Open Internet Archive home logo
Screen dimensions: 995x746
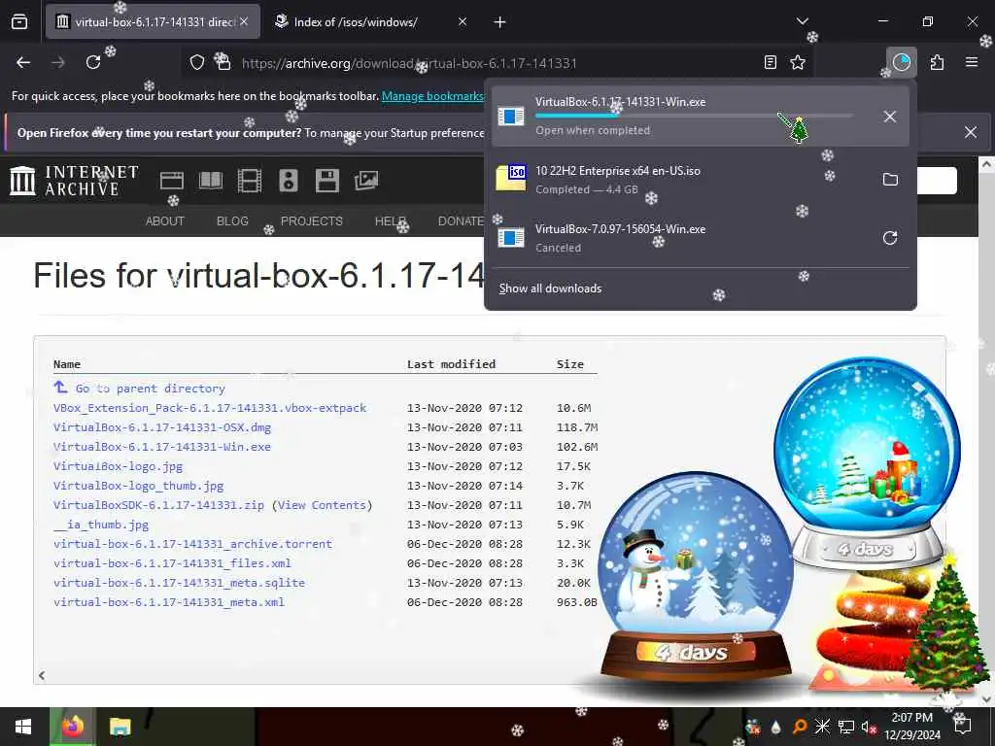[x=74, y=181]
